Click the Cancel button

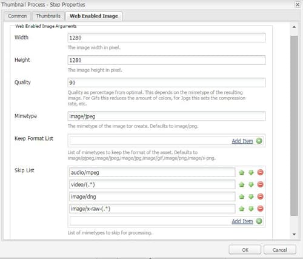[280, 250]
